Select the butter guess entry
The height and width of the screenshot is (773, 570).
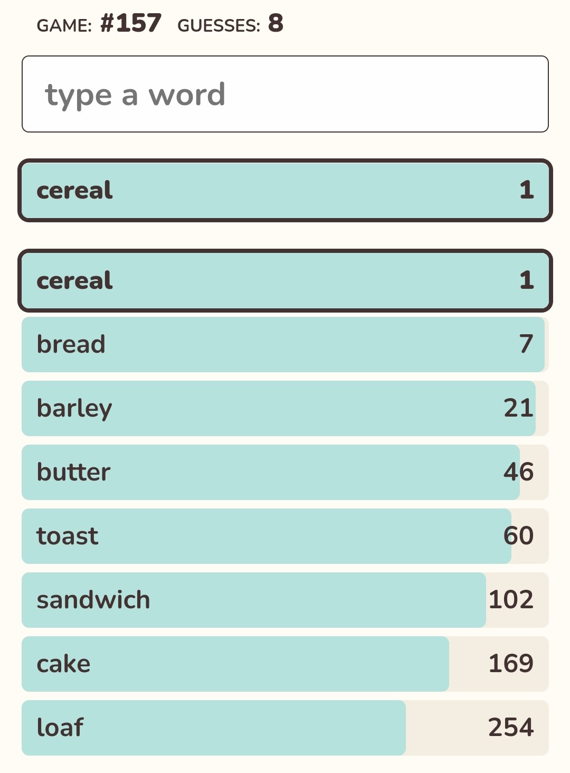[x=285, y=472]
